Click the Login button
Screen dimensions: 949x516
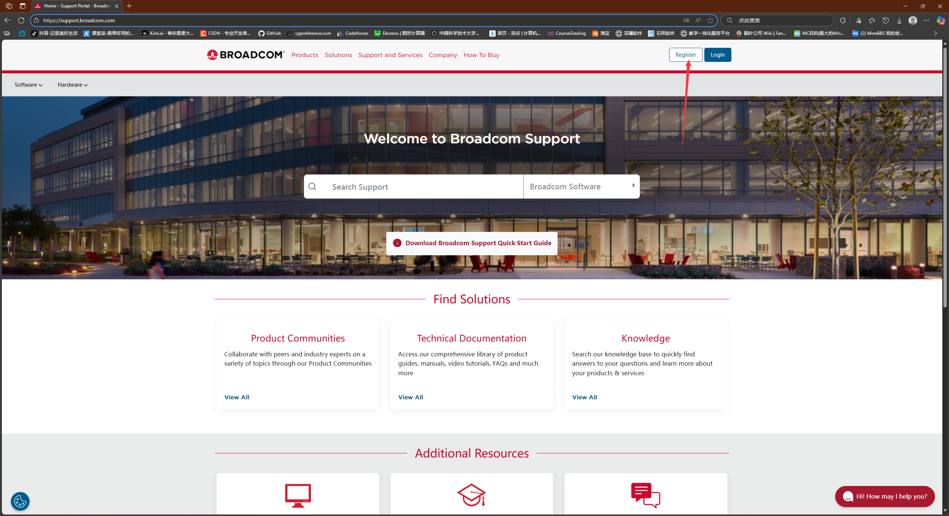717,55
